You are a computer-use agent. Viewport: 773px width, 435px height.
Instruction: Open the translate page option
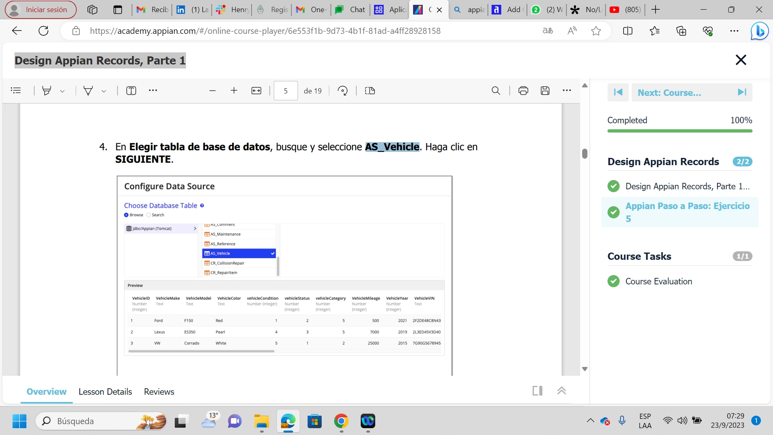548,31
